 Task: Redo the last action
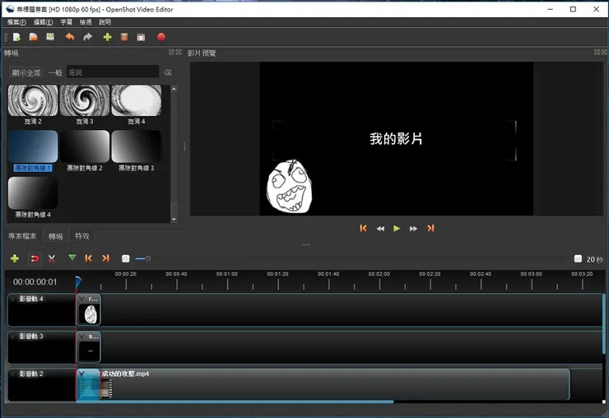point(88,37)
